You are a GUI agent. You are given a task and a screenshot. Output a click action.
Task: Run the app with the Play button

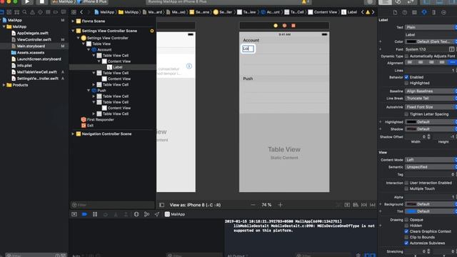coord(27,1)
